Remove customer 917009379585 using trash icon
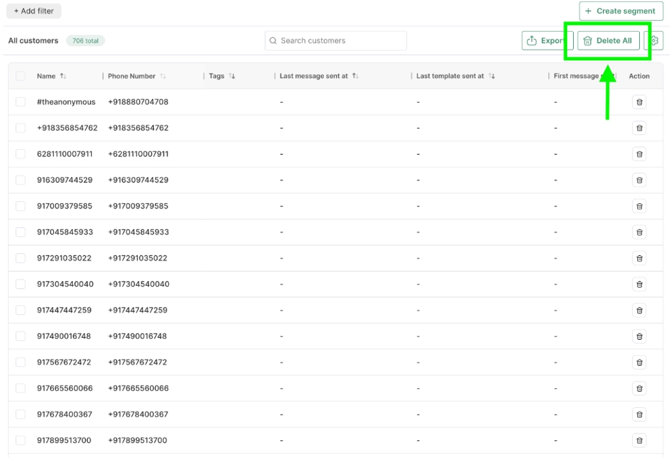Viewport: 671px width, 464px height. tap(639, 206)
